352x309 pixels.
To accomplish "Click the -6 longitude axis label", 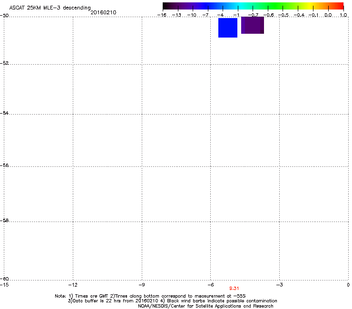I will [x=211, y=285].
